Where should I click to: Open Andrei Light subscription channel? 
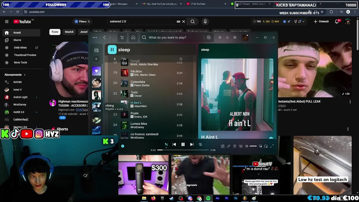tap(21, 97)
